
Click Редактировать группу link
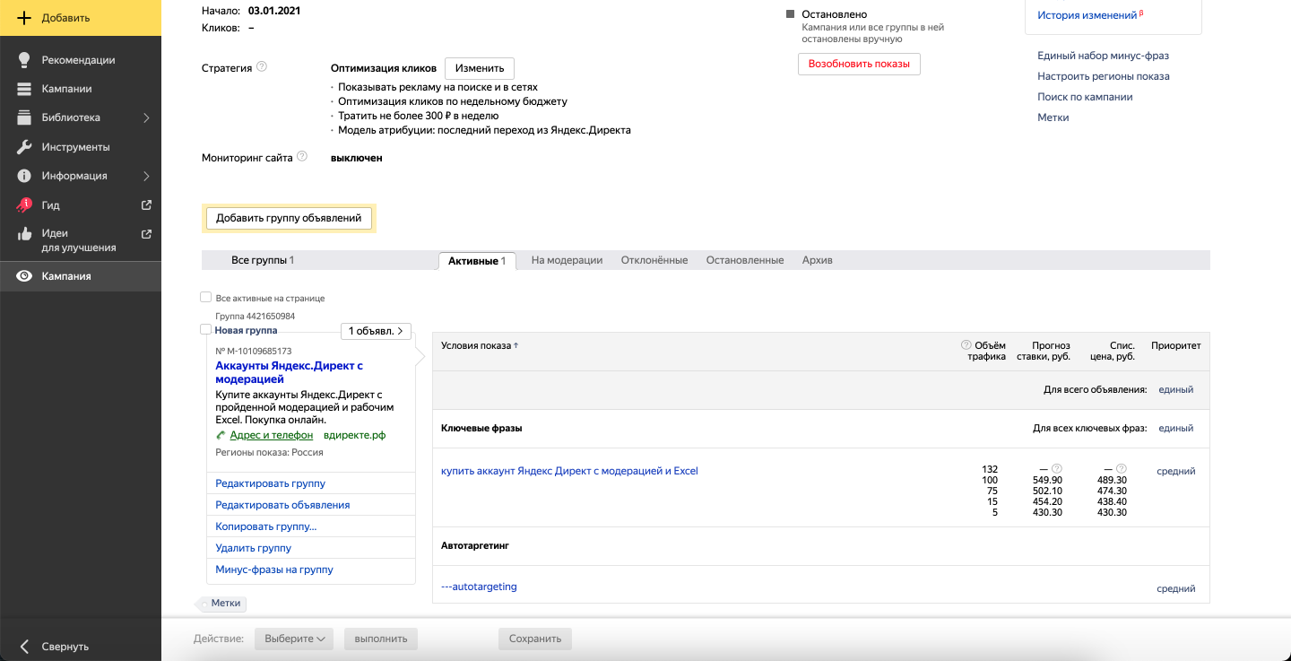tap(270, 483)
